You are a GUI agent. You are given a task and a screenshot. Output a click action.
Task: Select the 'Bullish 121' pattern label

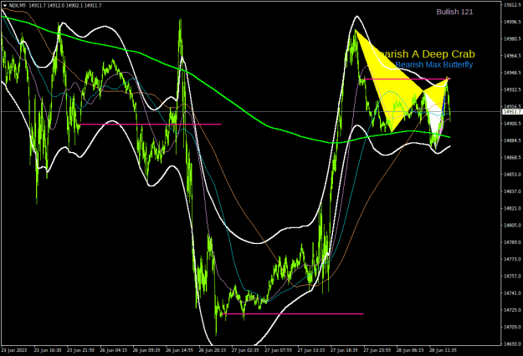pyautogui.click(x=454, y=12)
